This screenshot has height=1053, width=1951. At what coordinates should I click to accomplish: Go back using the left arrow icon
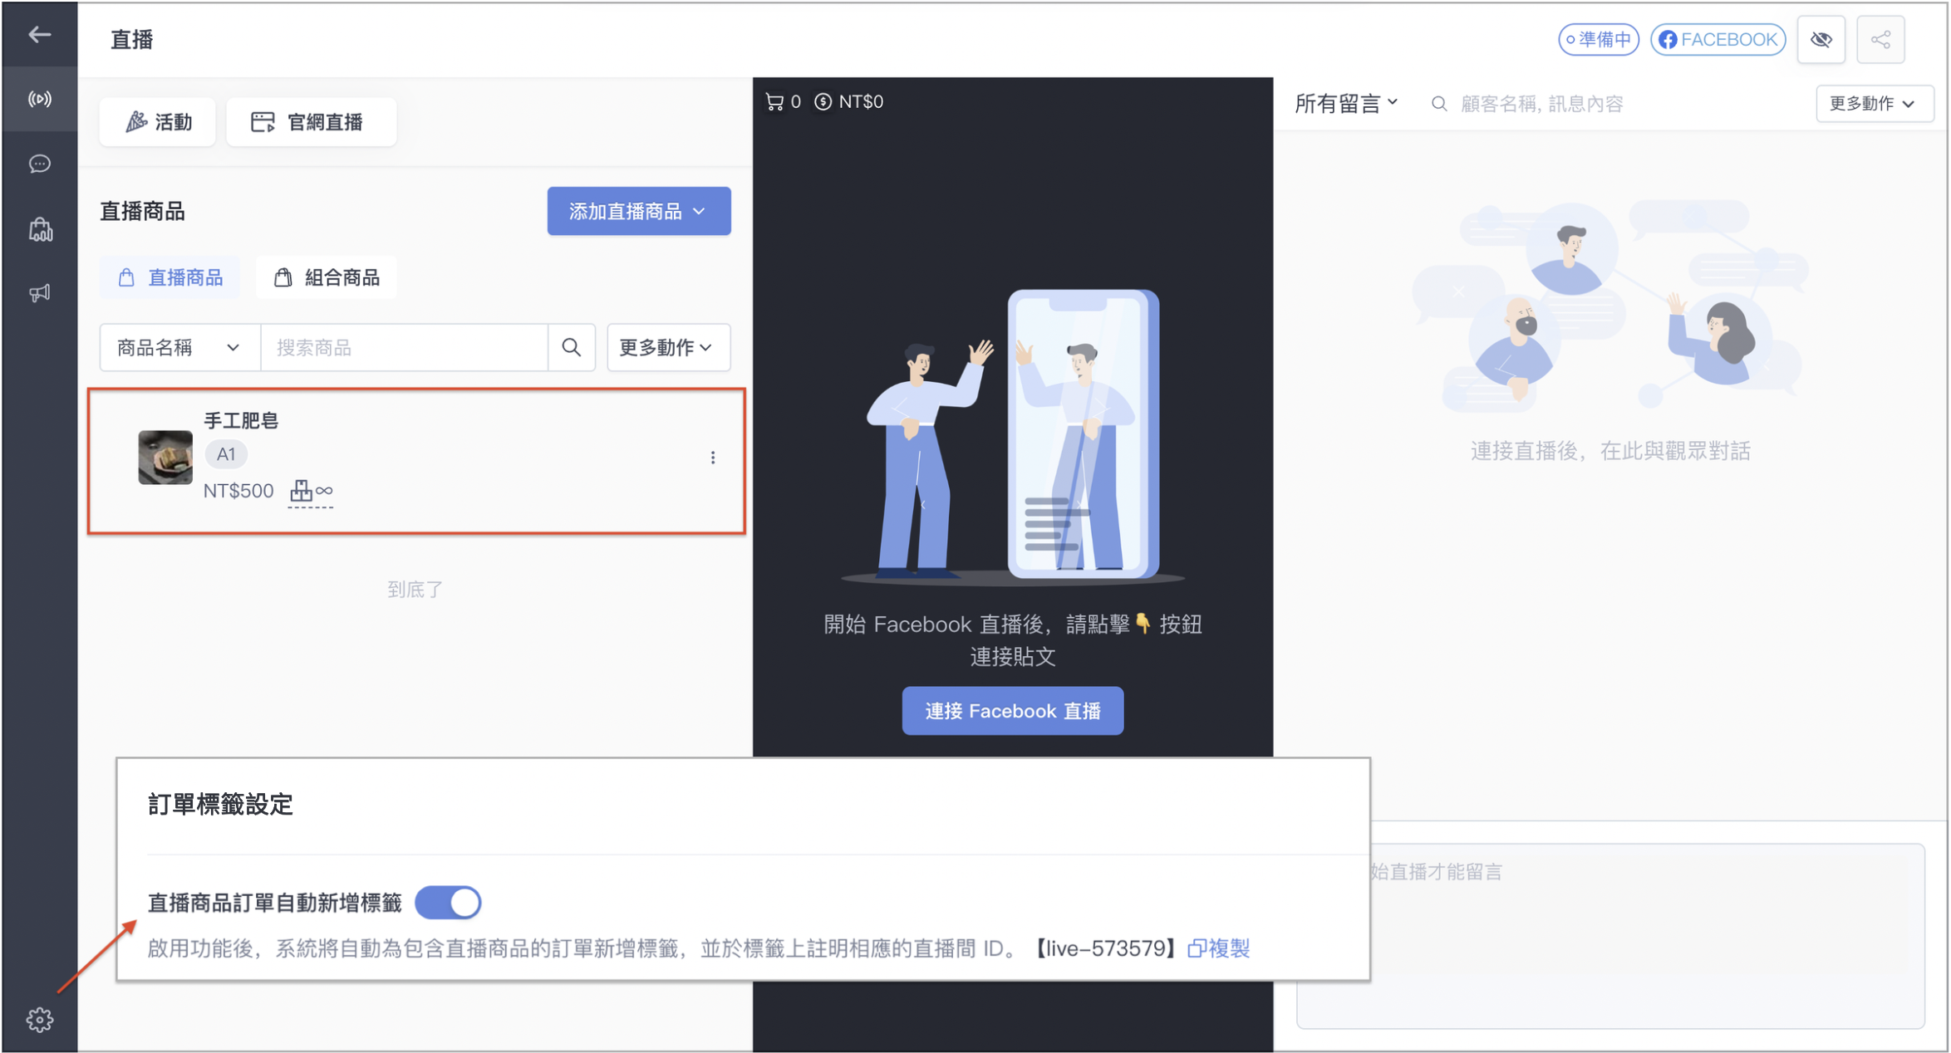pyautogui.click(x=39, y=35)
